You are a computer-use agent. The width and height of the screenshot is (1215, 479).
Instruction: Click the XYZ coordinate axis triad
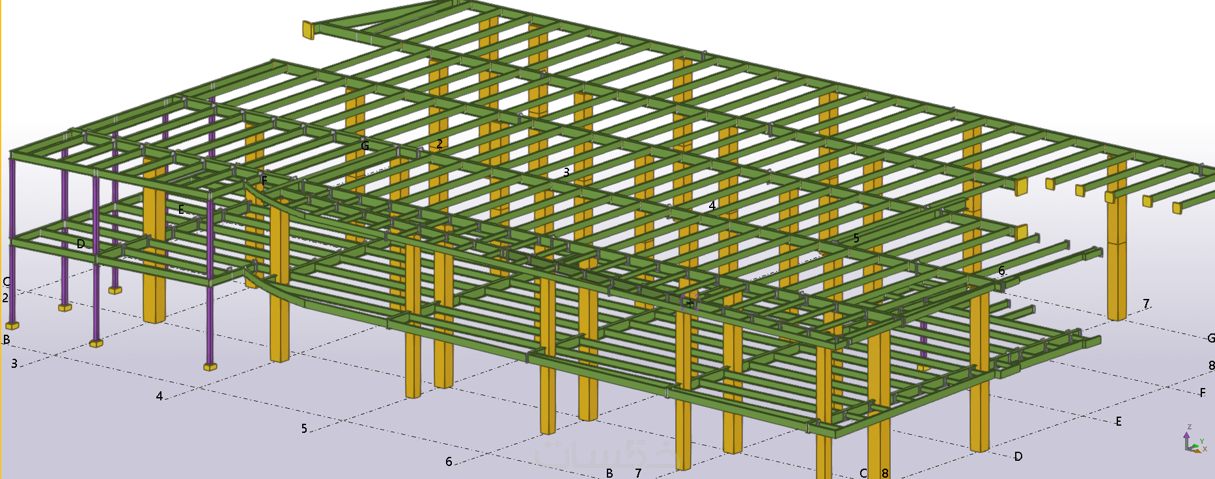1197,439
